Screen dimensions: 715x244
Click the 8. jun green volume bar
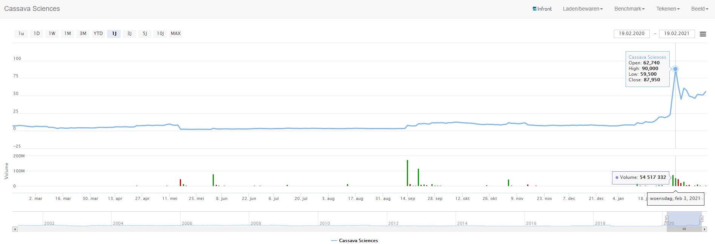(213, 180)
